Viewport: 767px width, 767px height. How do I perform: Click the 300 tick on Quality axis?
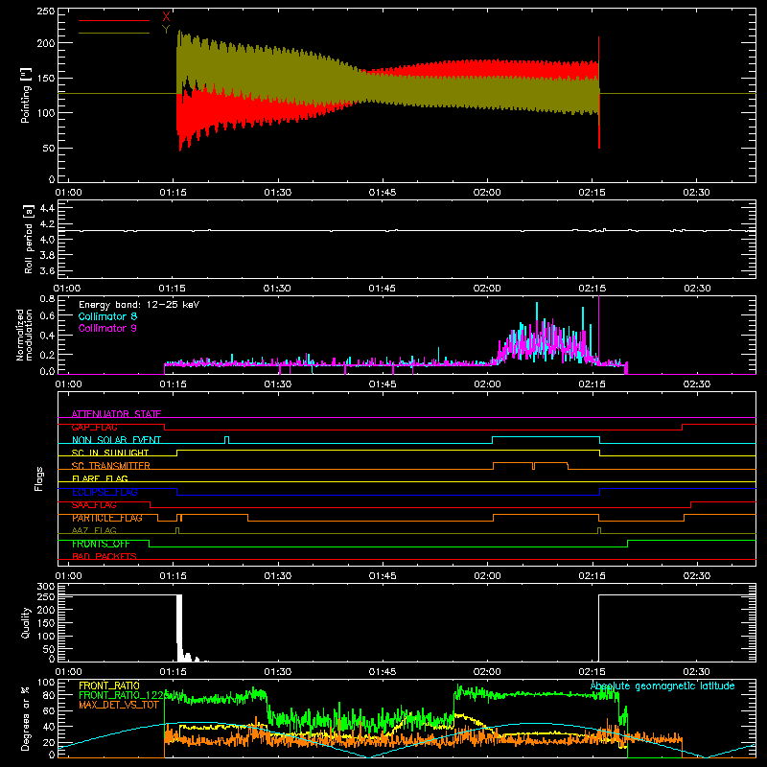[x=46, y=587]
